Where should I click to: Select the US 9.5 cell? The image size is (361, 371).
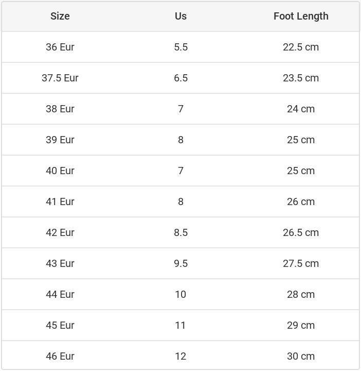tap(180, 263)
